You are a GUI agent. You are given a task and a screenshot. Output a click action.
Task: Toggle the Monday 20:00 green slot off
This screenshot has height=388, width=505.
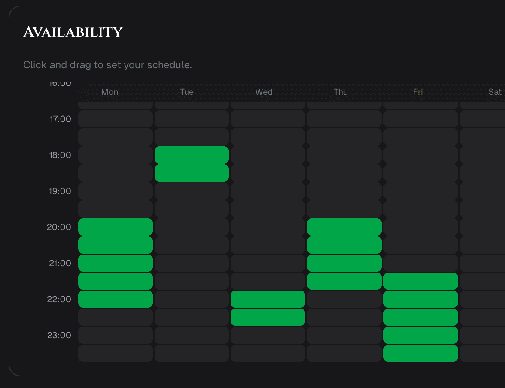[115, 227]
